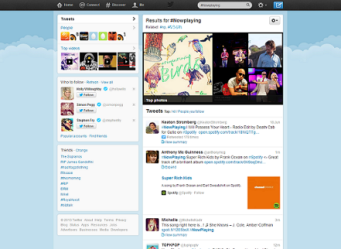The height and width of the screenshot is (249, 341).
Task: Open the large Birds top photo
Action: pyautogui.click(x=178, y=65)
